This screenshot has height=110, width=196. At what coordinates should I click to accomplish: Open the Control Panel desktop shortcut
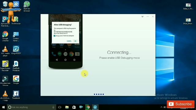click(x=16, y=37)
